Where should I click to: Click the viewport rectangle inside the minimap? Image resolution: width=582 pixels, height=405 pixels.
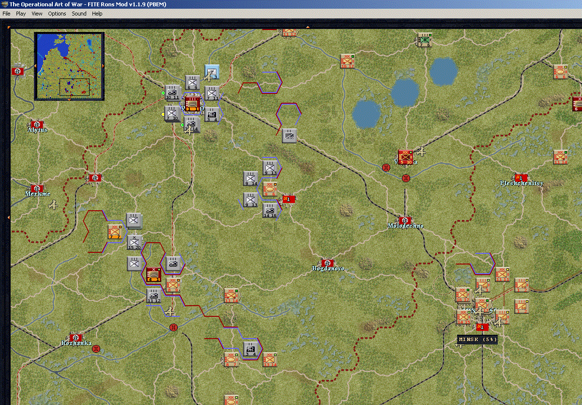coord(74,87)
